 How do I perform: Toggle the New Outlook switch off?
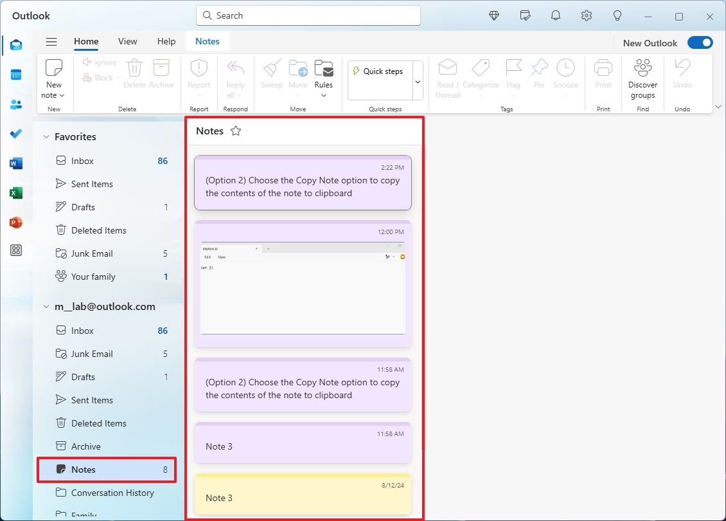coord(700,42)
